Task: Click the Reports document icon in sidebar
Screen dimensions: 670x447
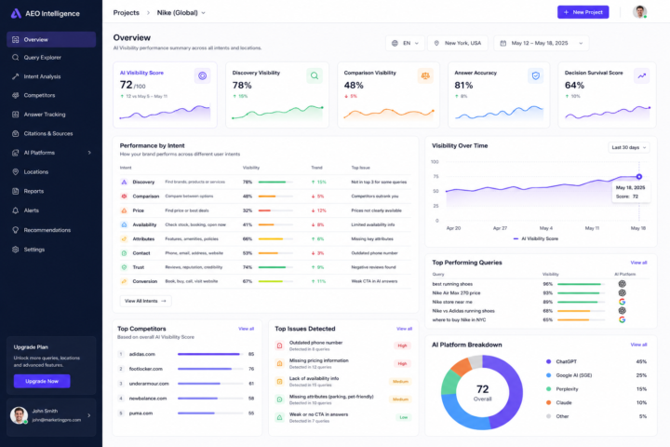Action: point(16,191)
